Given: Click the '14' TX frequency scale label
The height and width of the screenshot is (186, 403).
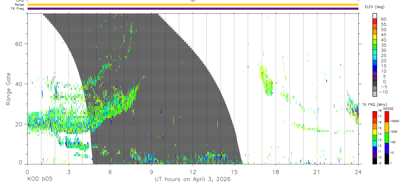Looking at the screenshot, I should pos(380,134).
